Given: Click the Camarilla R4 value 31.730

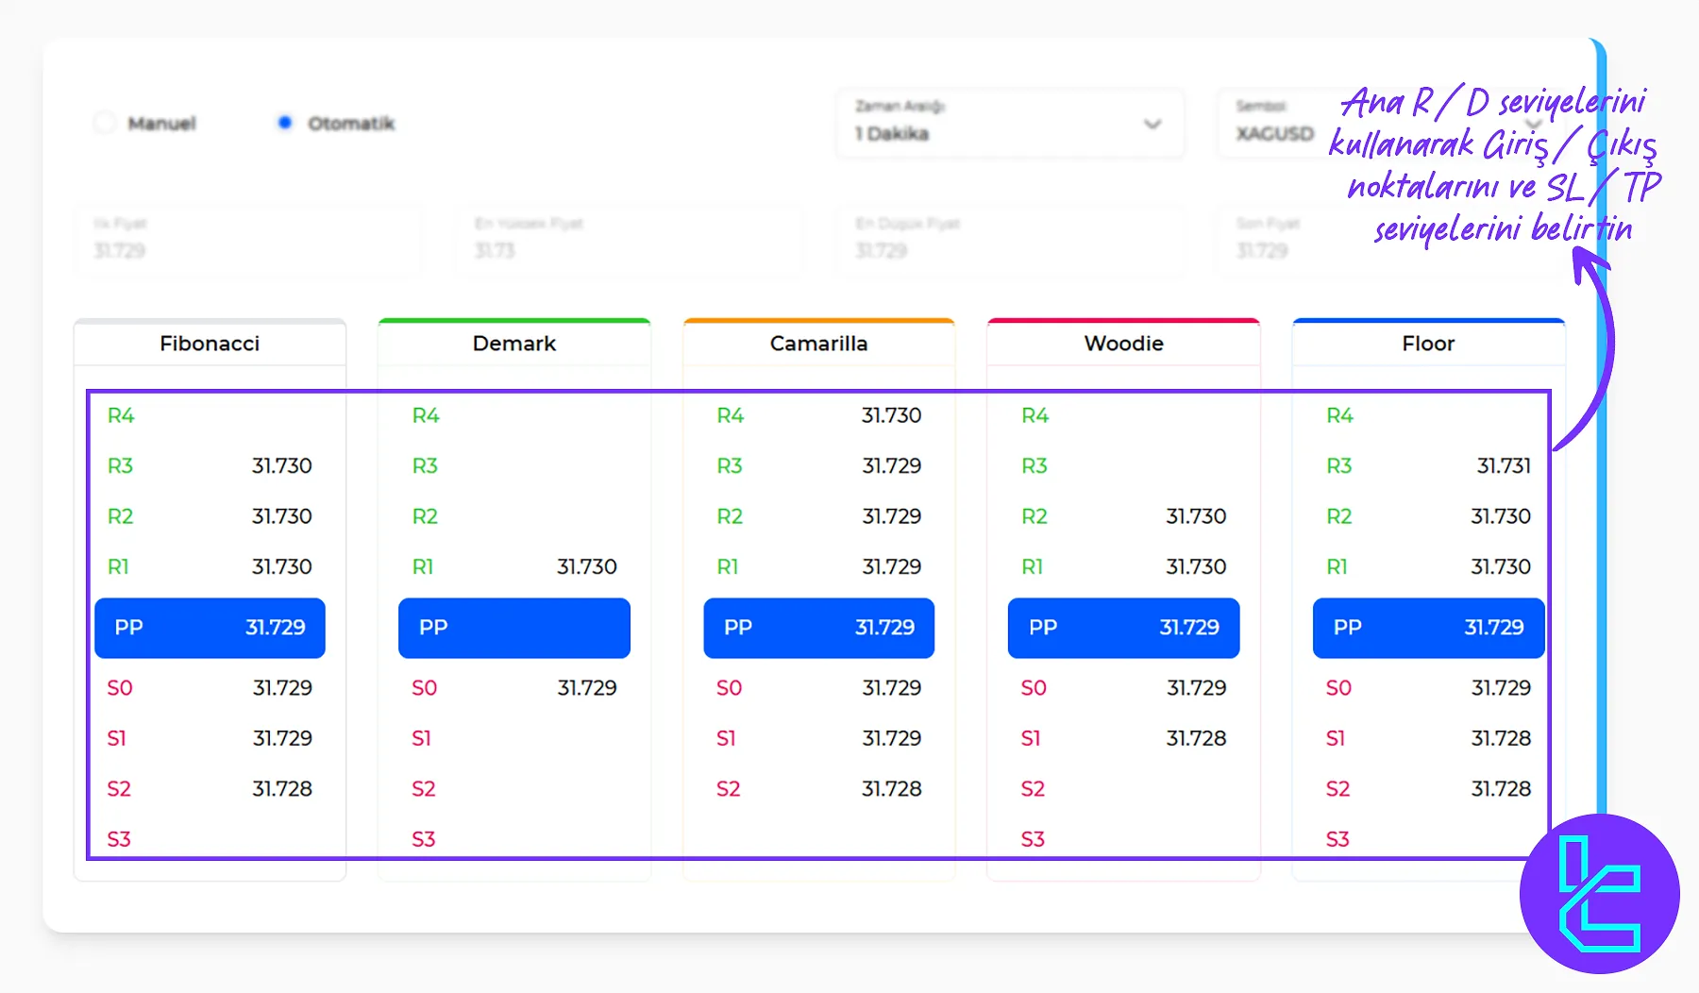Looking at the screenshot, I should pos(891,415).
